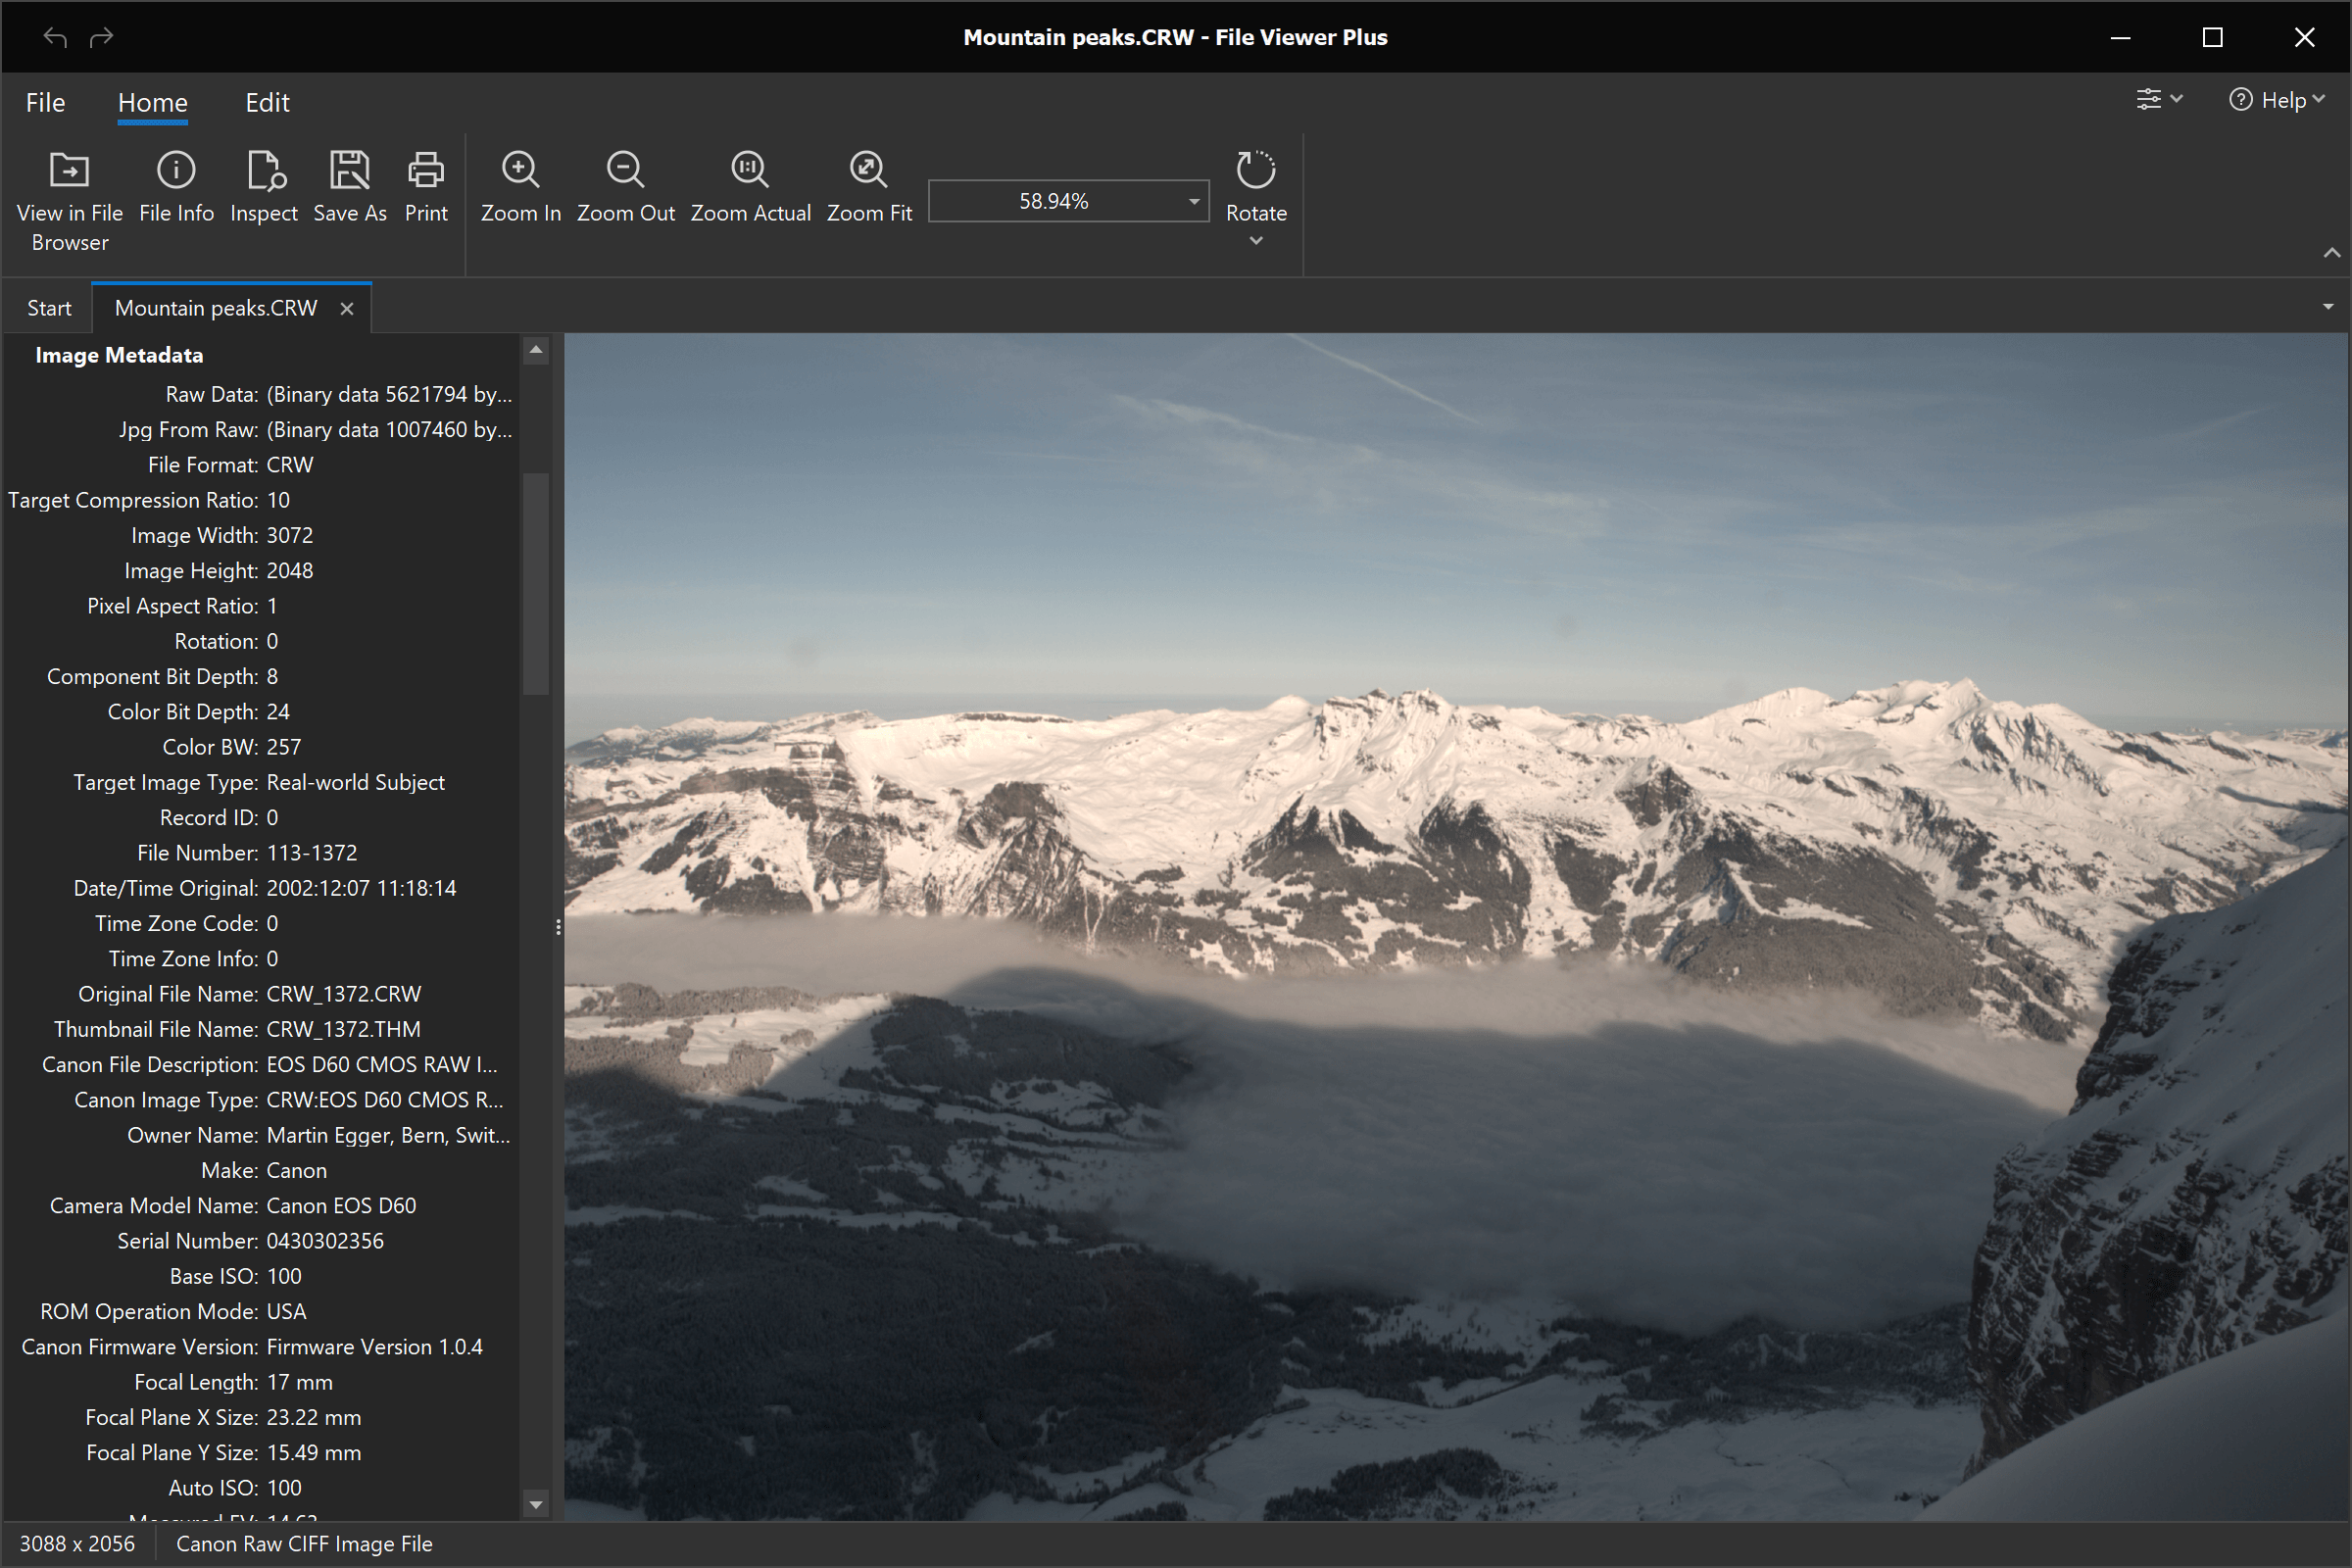
Task: Set zoom to actual size
Action: point(750,171)
